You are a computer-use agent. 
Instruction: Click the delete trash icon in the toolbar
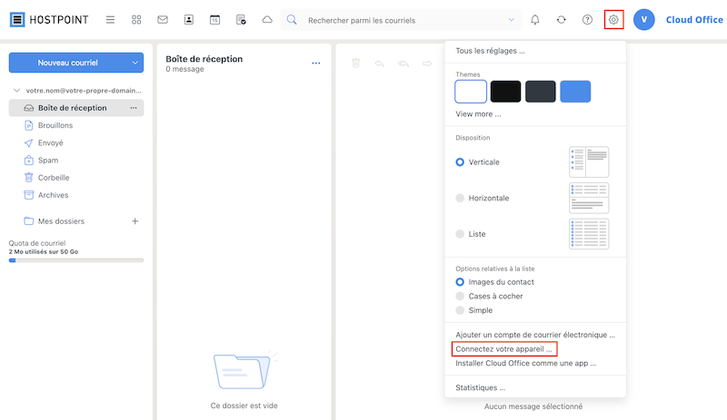tap(355, 63)
